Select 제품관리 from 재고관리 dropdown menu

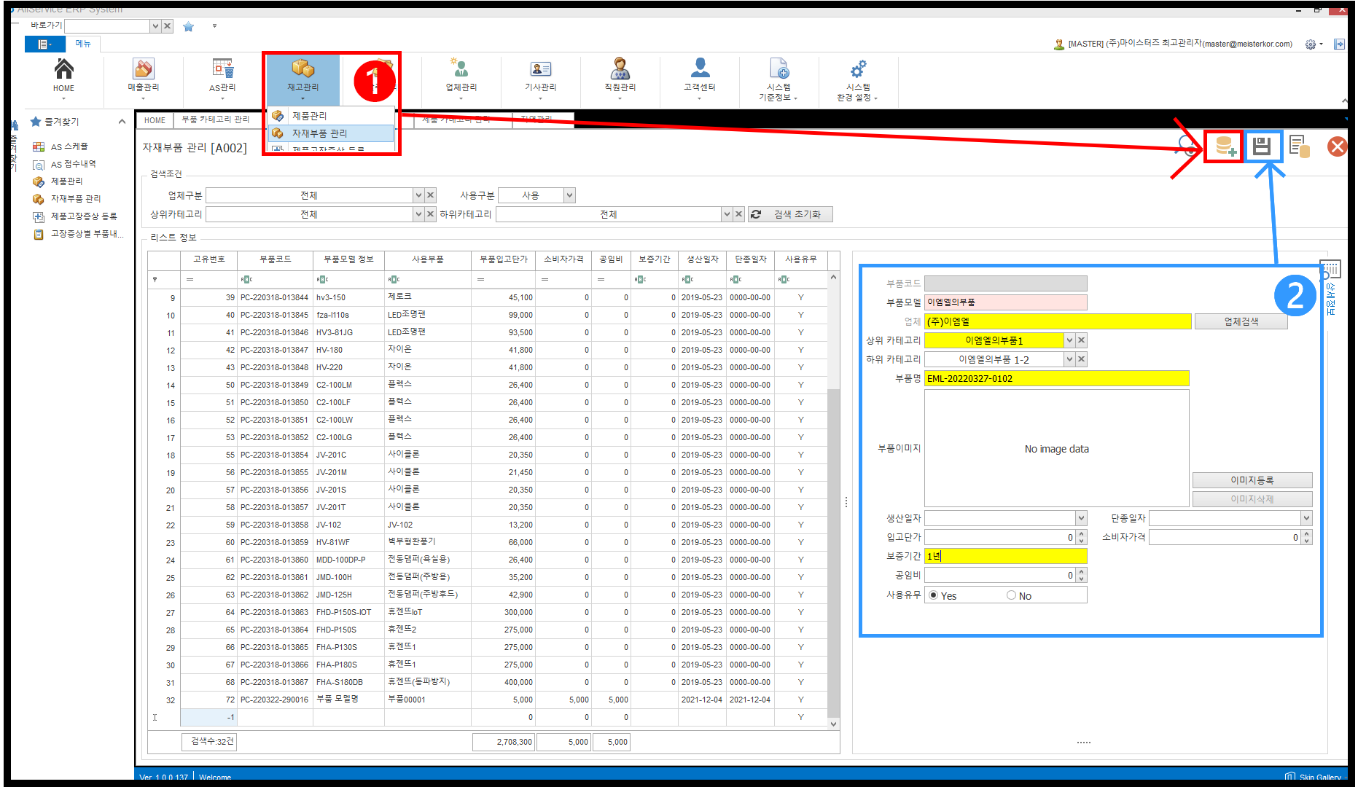tap(331, 116)
